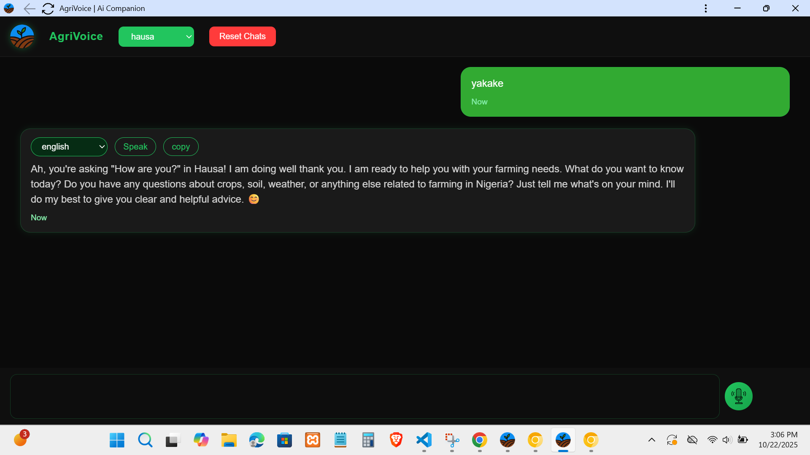Copy the response with copy button
This screenshot has width=810, height=455.
tap(181, 147)
